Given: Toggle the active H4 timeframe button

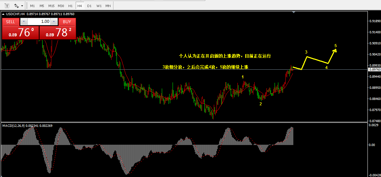Looking at the screenshot, I should click(79, 6).
